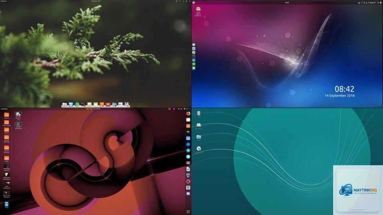Image resolution: width=383 pixels, height=215 pixels.
Task: Open the clock menu on the Ubuntu top bar
Action: (93, 109)
